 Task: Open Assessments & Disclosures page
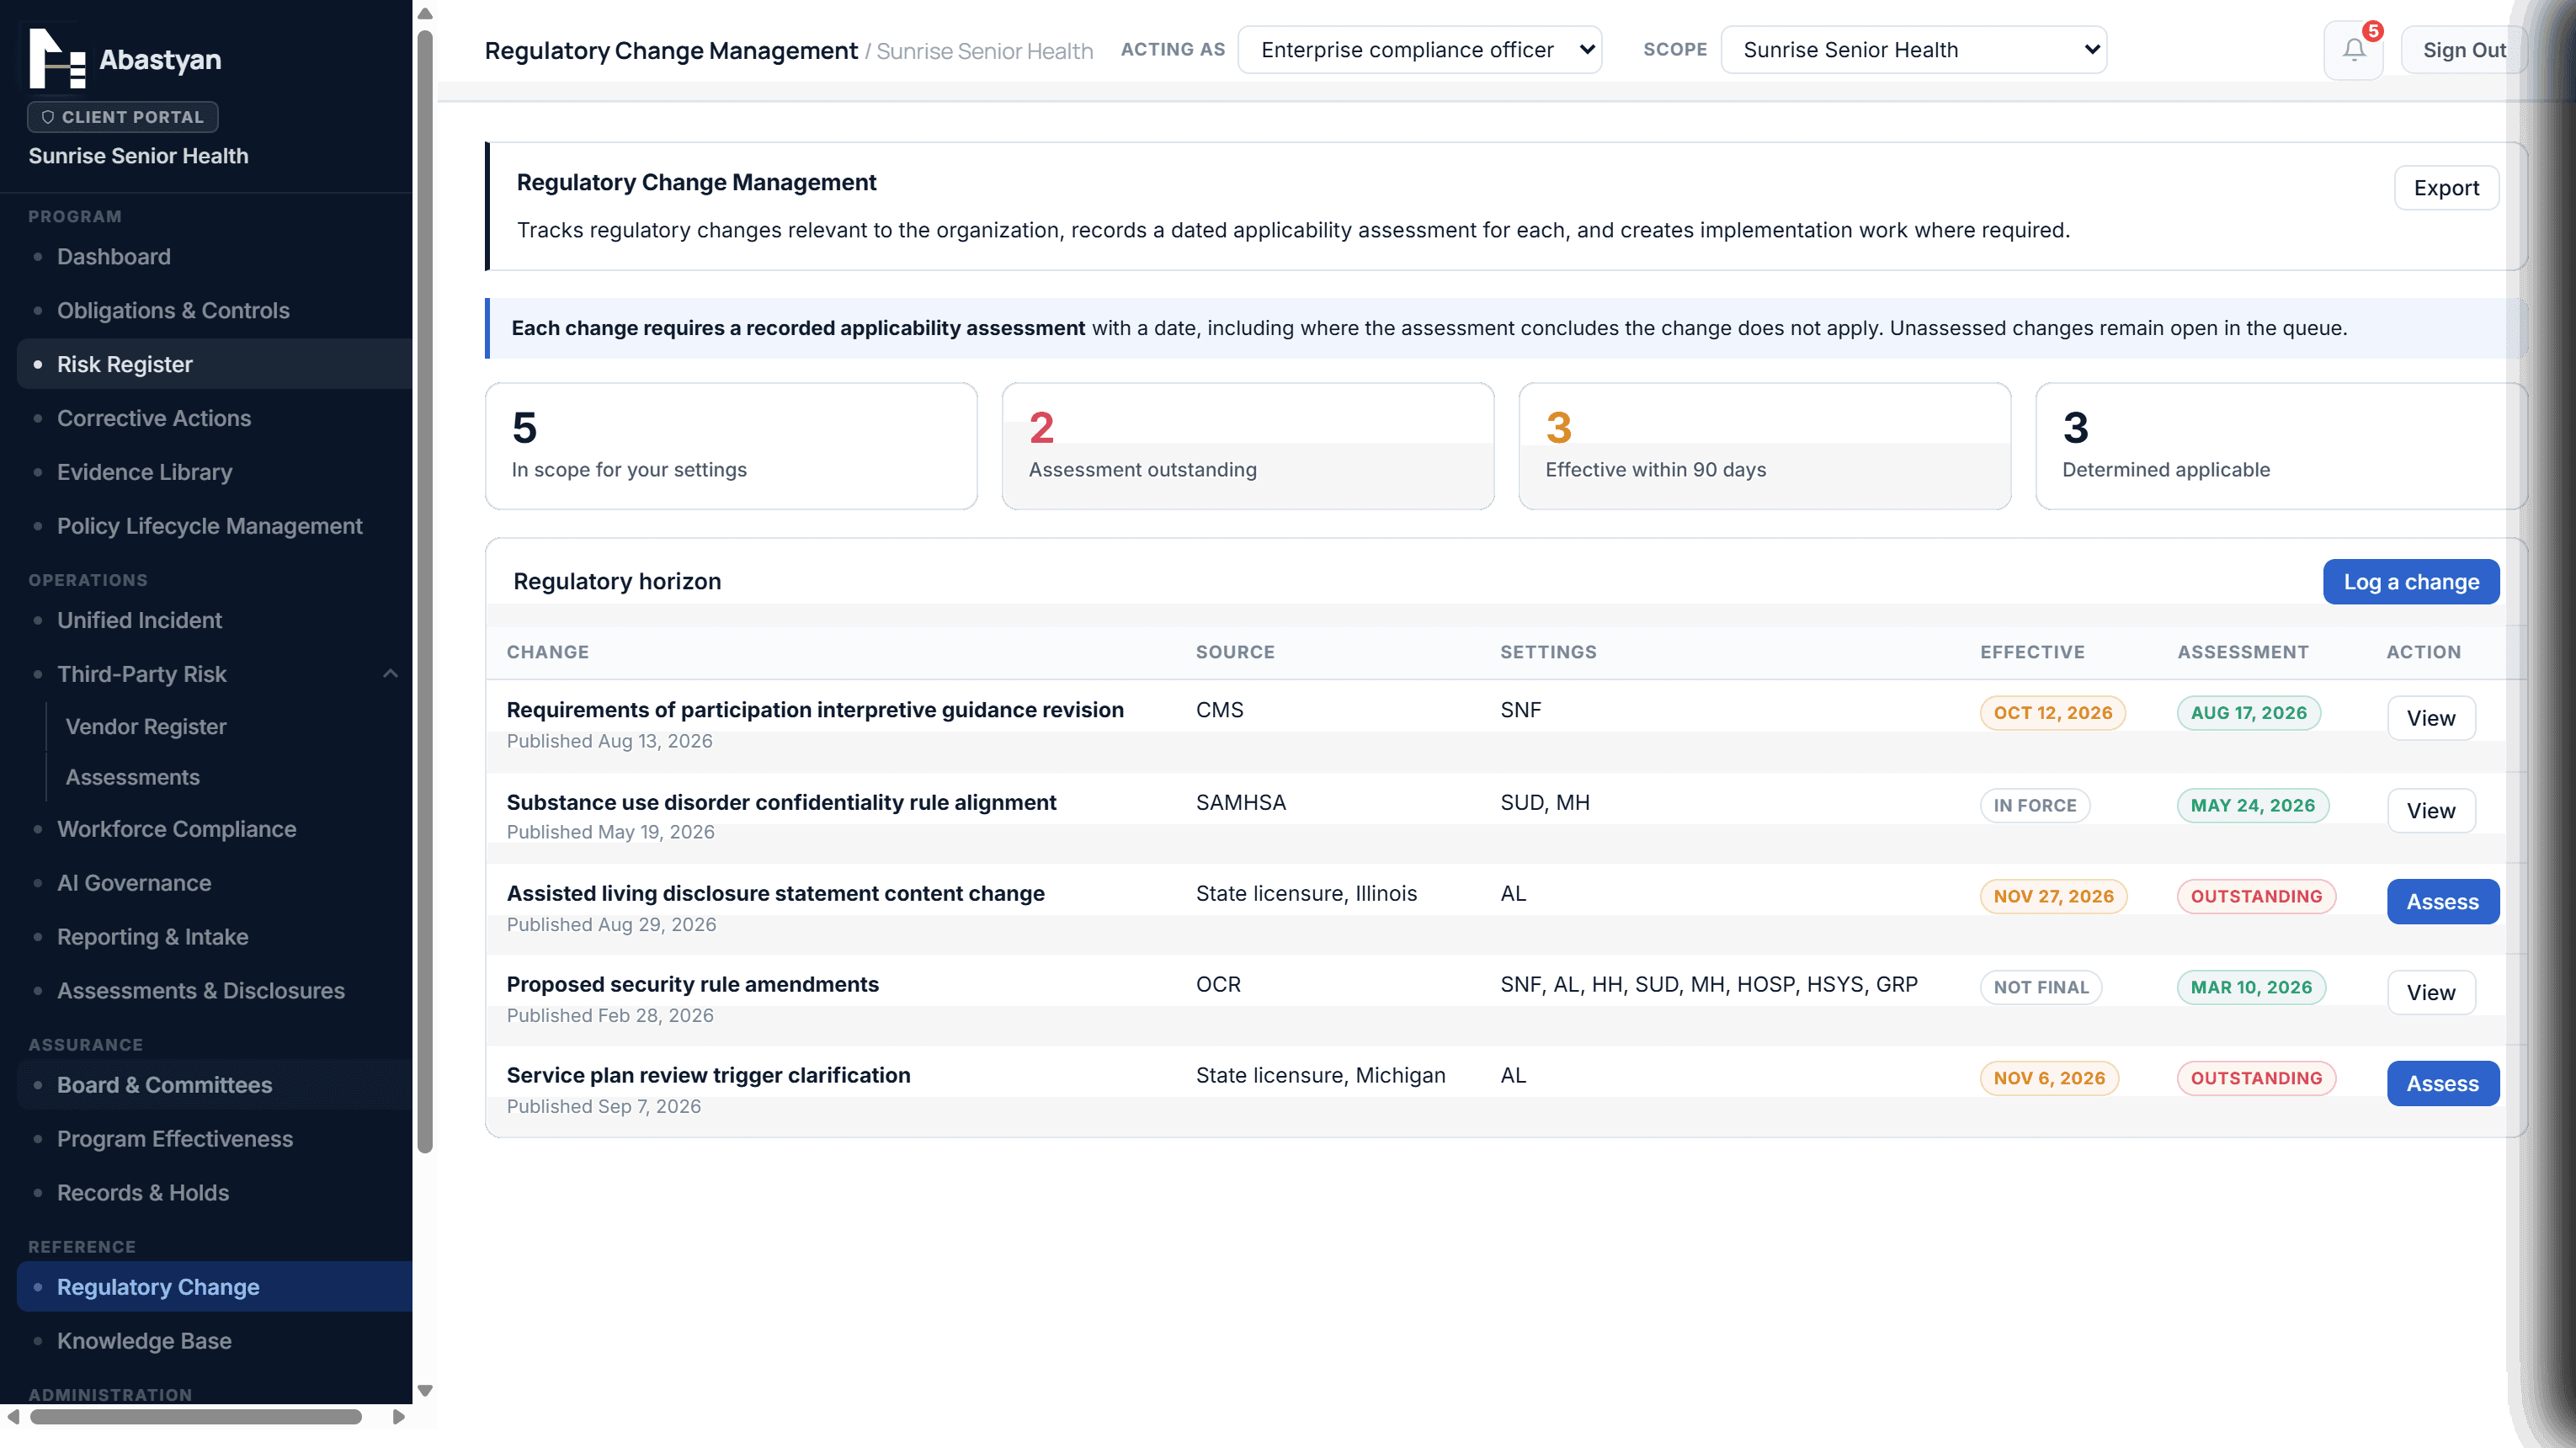(x=214, y=991)
